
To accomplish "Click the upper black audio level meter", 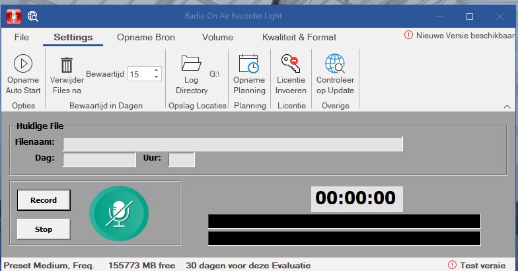I will (x=344, y=221).
